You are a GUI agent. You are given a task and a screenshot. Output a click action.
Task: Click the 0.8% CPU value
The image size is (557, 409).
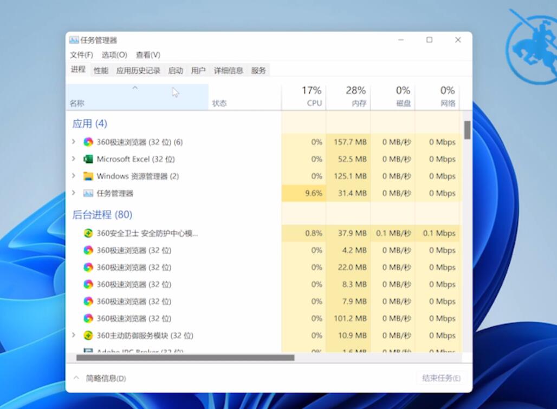coord(313,233)
